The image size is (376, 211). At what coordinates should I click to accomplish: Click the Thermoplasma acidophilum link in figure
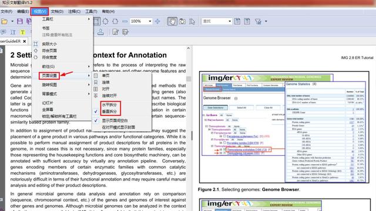[x=247, y=149]
